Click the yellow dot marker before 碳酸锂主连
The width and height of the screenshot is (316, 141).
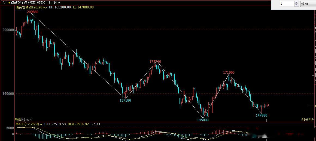pyautogui.click(x=9, y=3)
